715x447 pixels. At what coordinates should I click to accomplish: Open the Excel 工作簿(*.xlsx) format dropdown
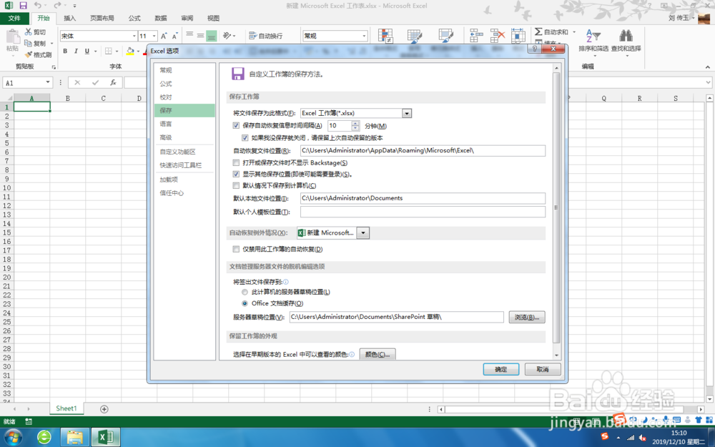point(407,112)
